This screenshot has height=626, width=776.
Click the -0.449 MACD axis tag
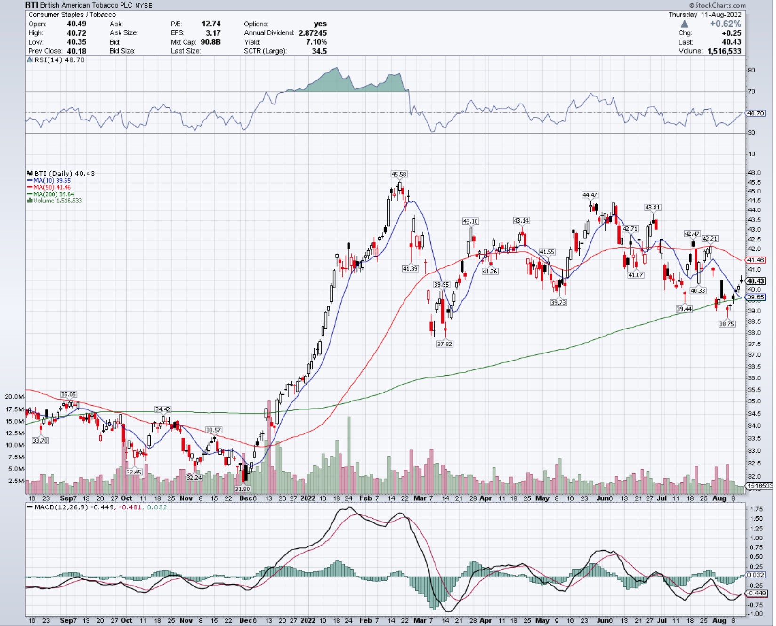tap(757, 593)
